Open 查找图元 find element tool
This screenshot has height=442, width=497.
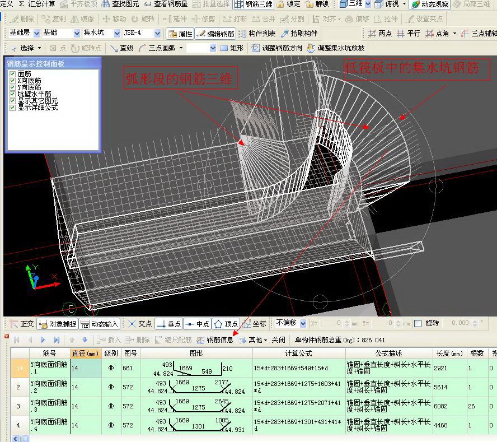(x=121, y=4)
